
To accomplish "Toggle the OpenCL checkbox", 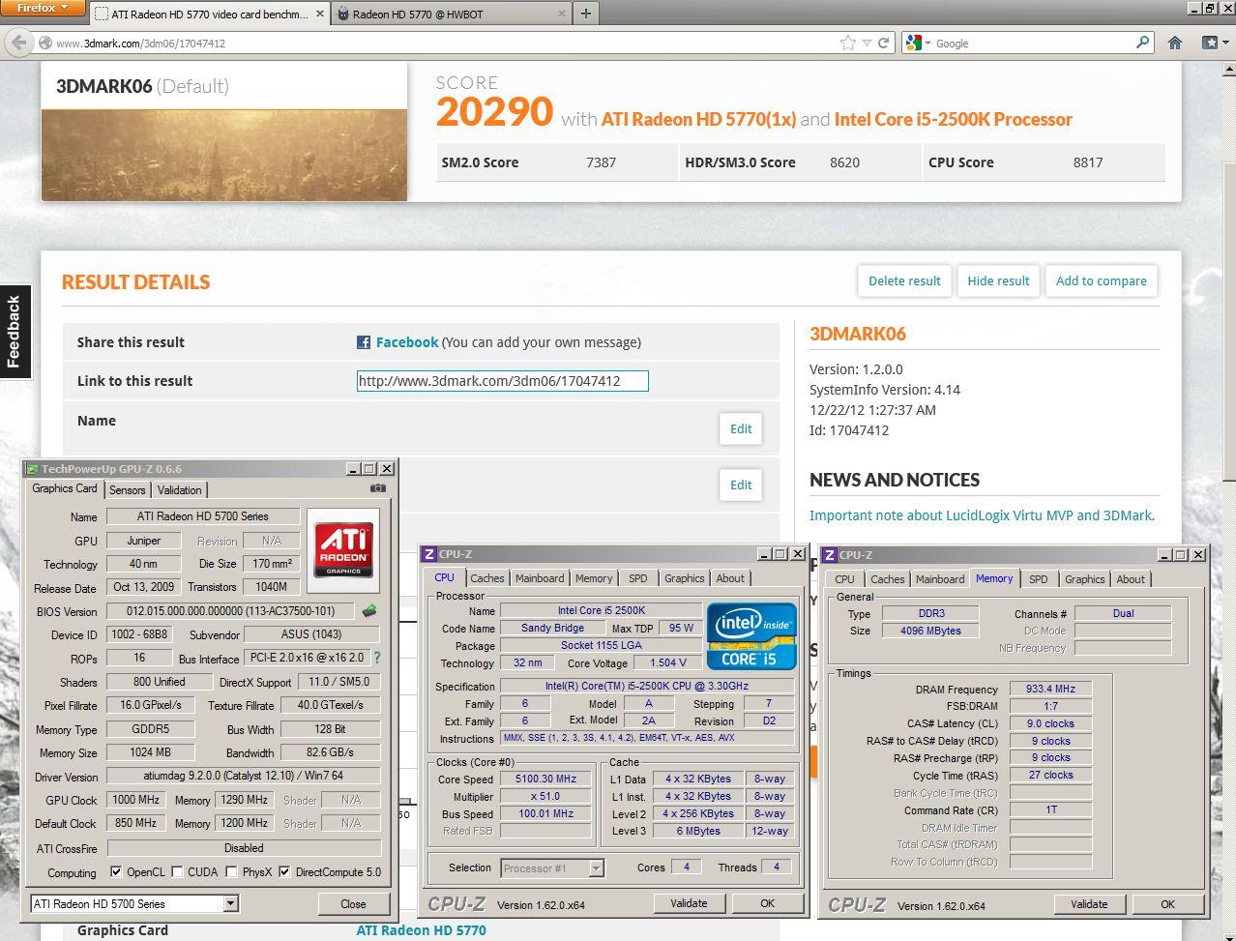I will click(116, 872).
